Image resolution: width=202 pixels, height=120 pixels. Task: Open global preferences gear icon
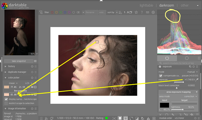(153, 13)
